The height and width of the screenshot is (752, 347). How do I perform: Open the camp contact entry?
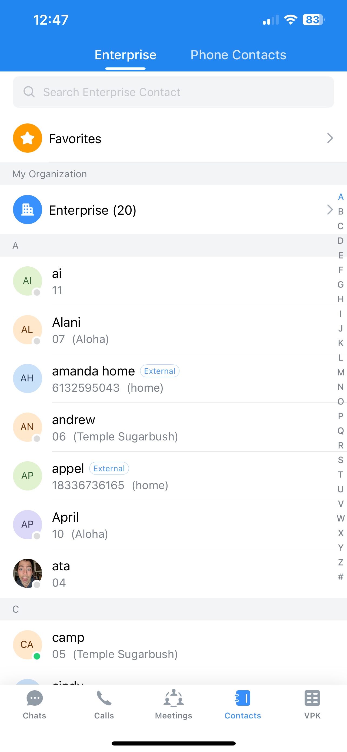coord(175,645)
